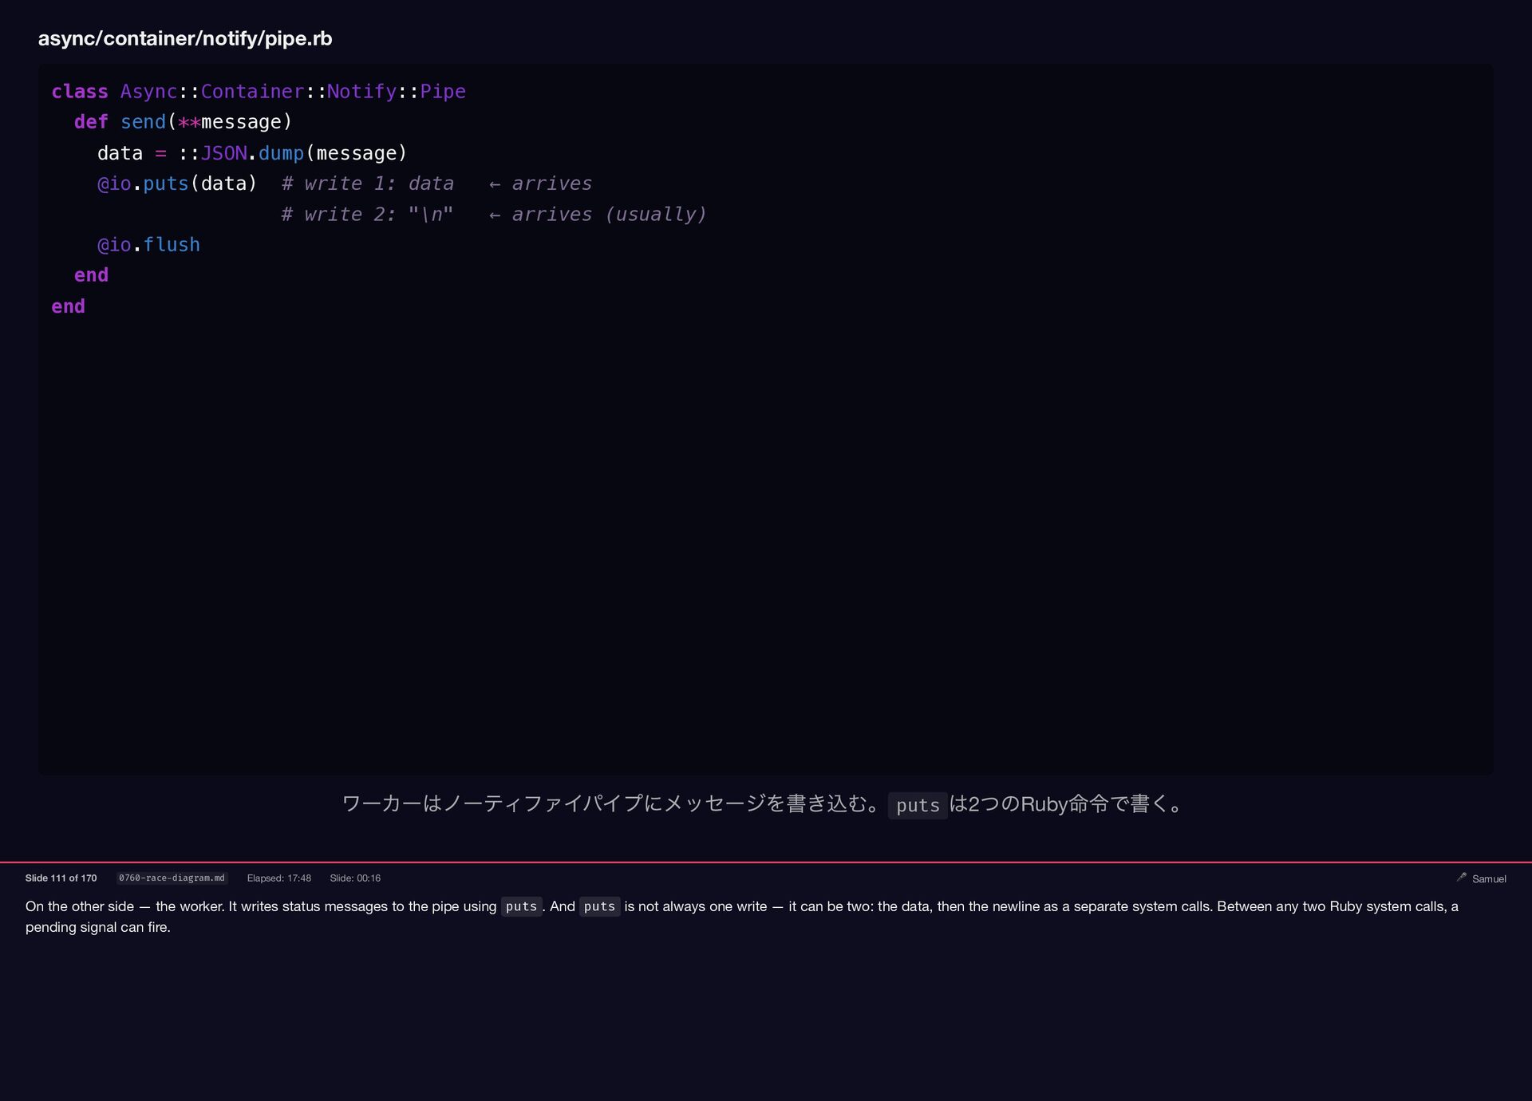Click the Slide 111 of 170 counter
The height and width of the screenshot is (1101, 1532).
[x=61, y=878]
